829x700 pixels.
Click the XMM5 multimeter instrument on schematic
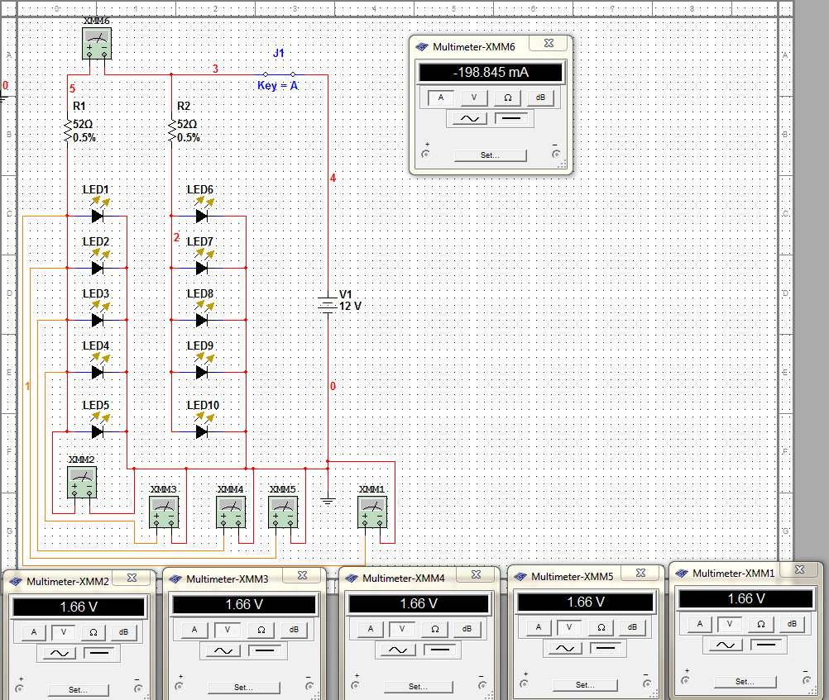click(x=283, y=512)
